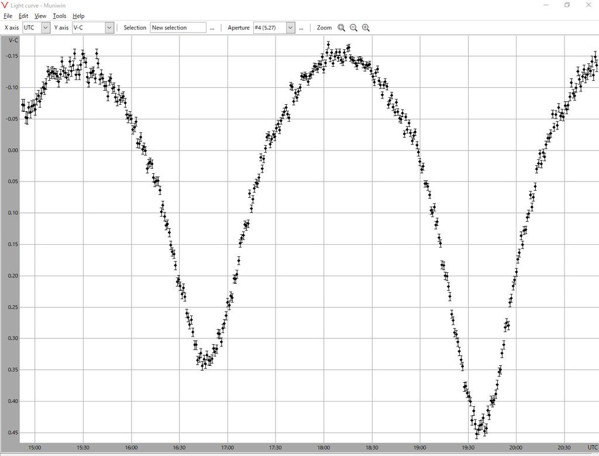599x456 pixels.
Task: Expand the Y axis V-C dropdown
Action: (109, 28)
